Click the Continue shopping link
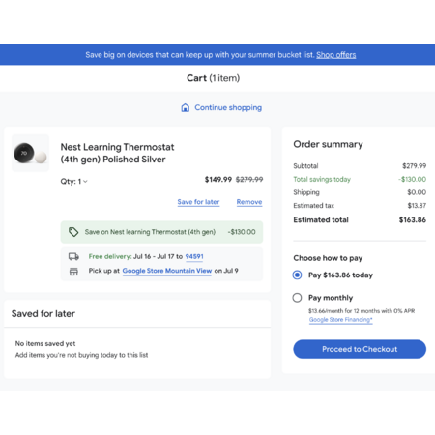The height and width of the screenshot is (435, 435). [x=228, y=107]
